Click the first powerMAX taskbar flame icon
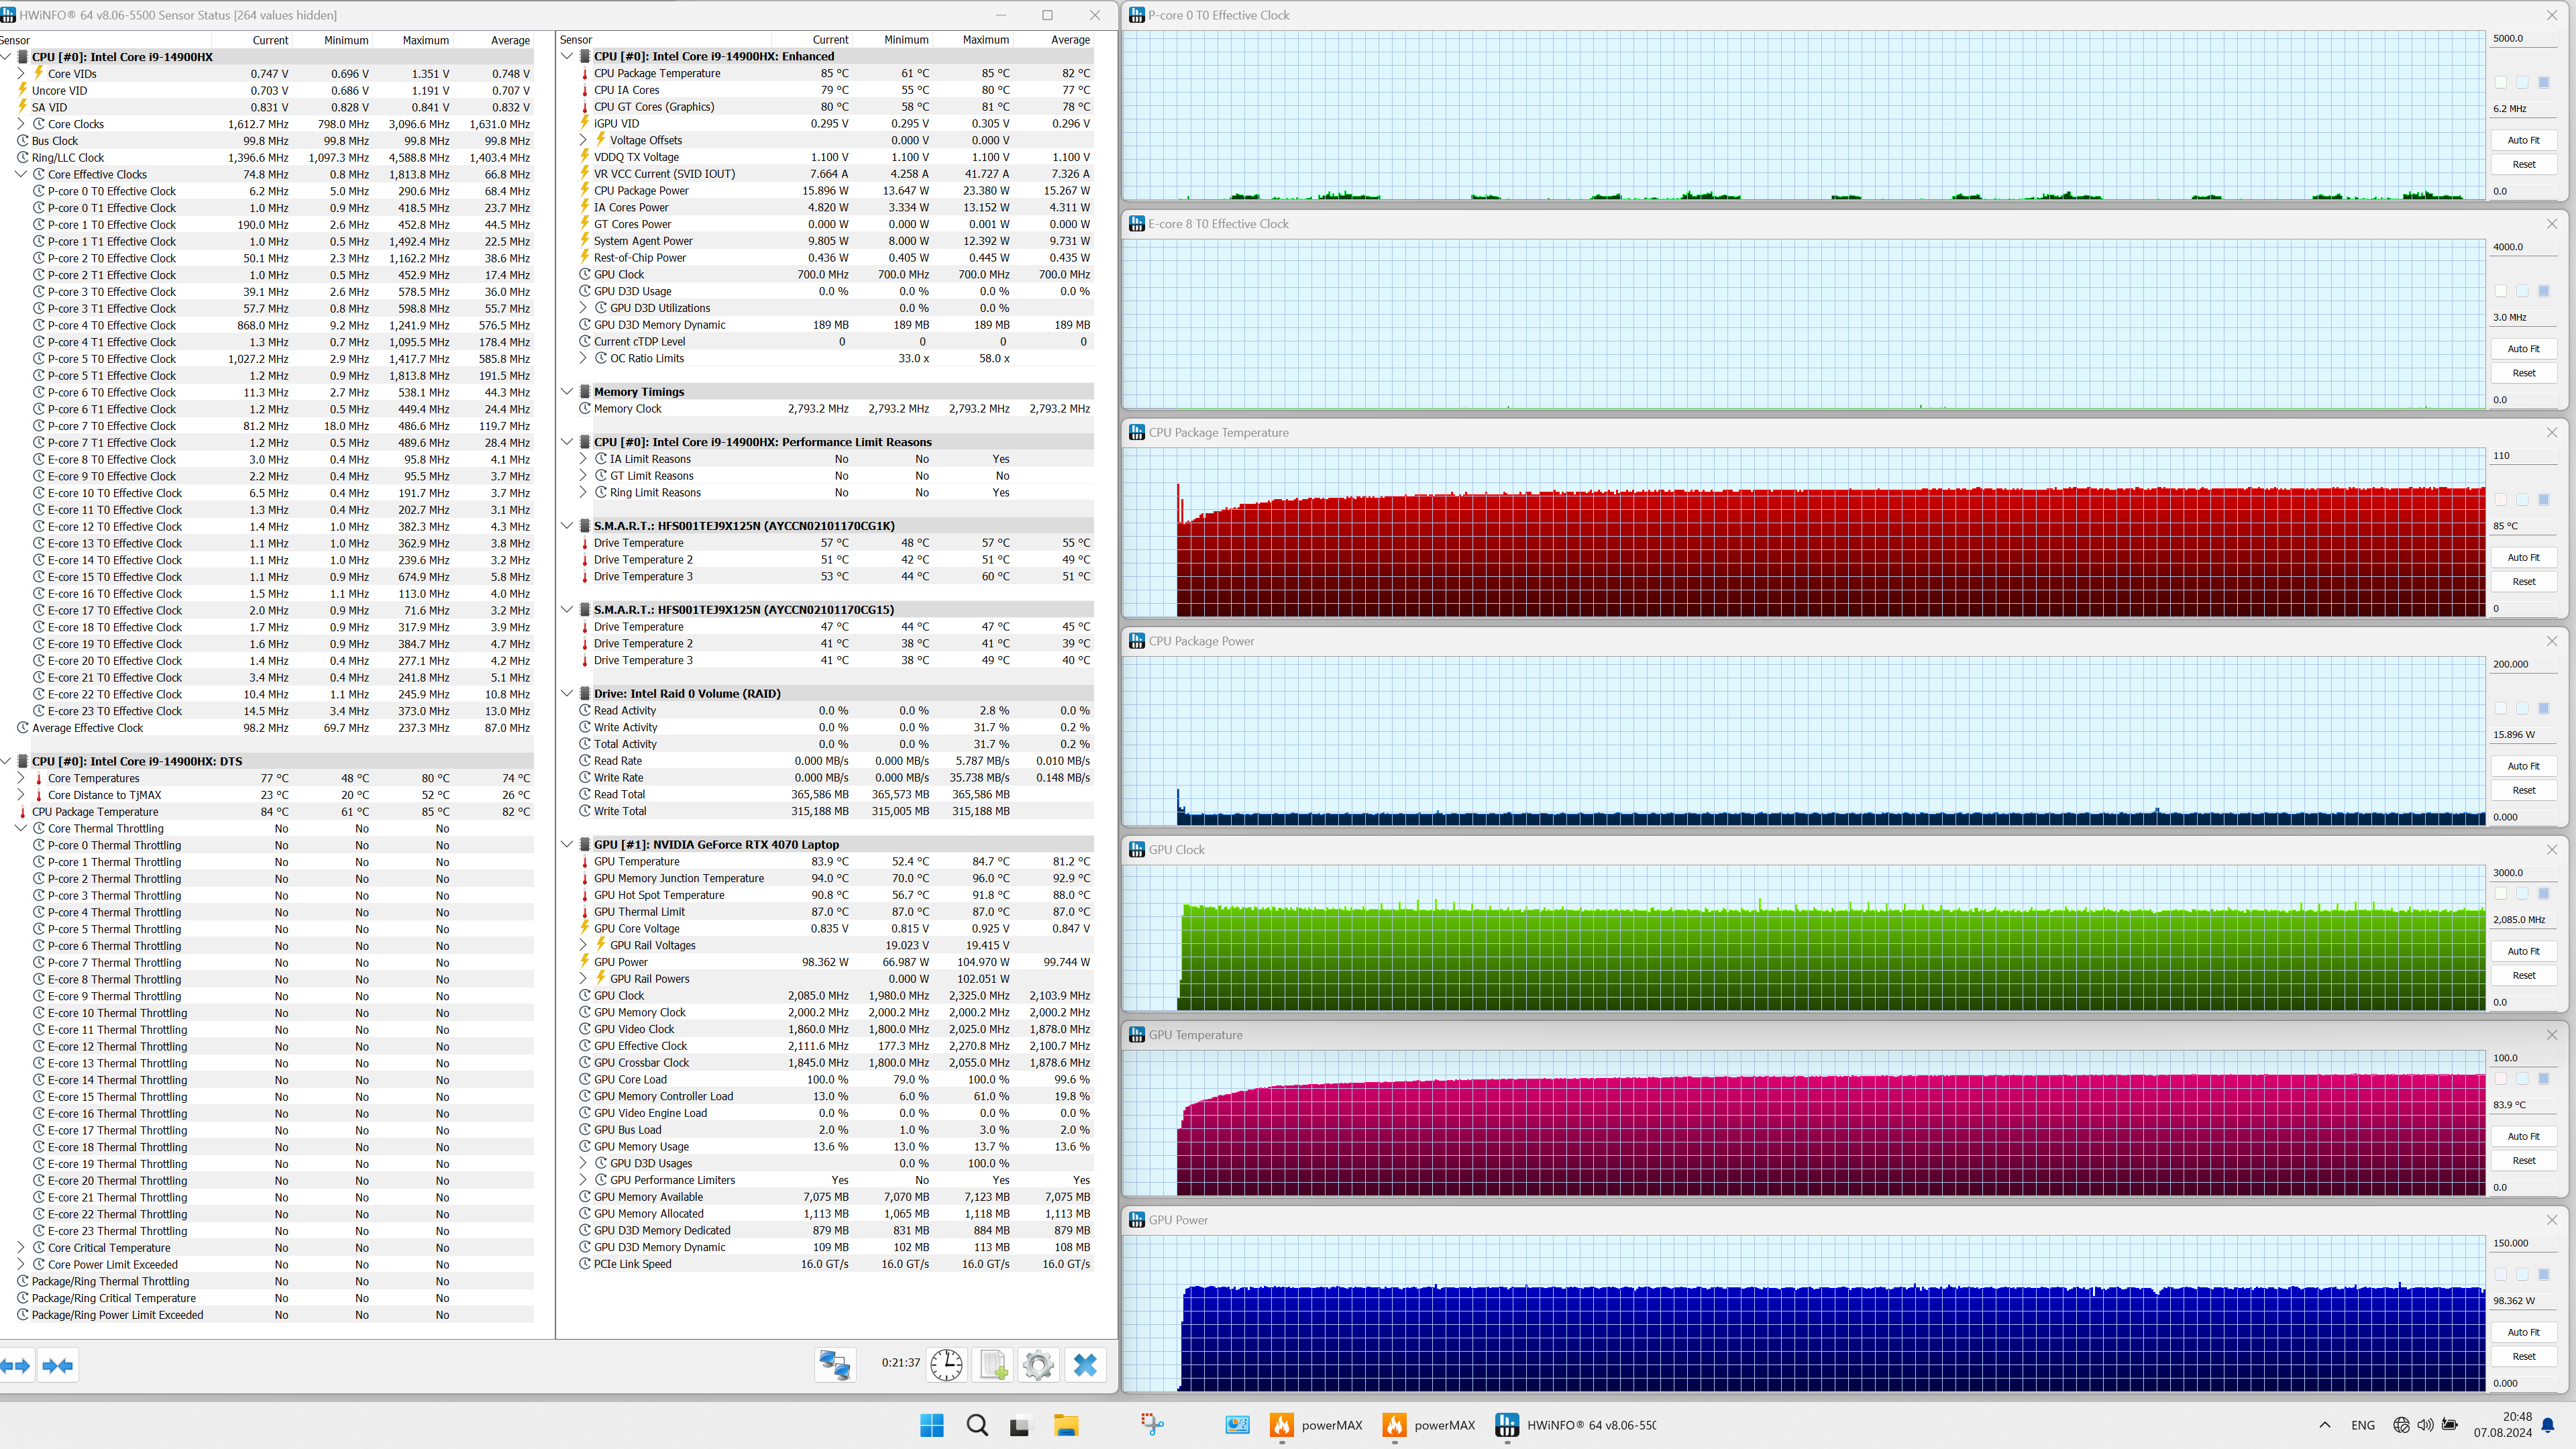Image resolution: width=2576 pixels, height=1449 pixels. 1282,1425
